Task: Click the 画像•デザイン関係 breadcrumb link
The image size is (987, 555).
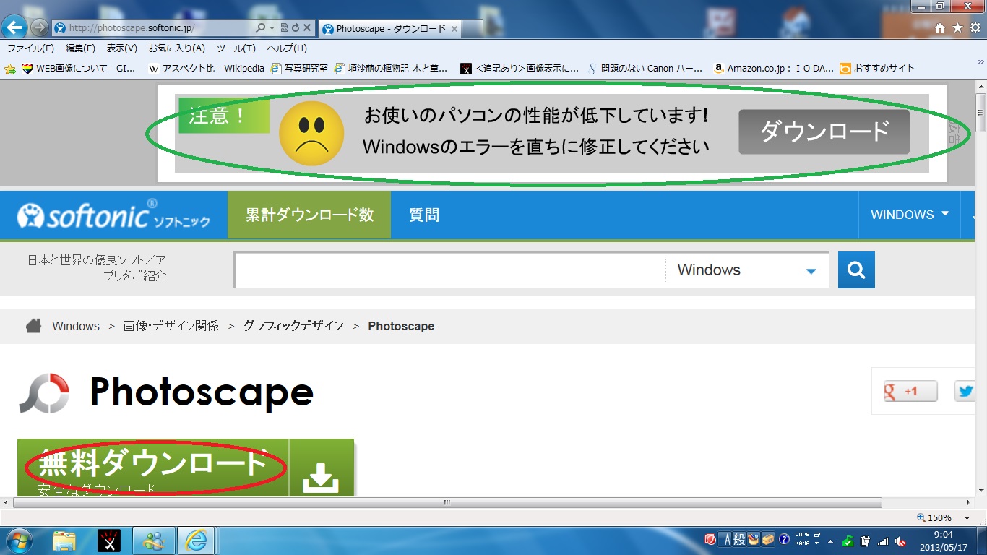Action: (171, 326)
